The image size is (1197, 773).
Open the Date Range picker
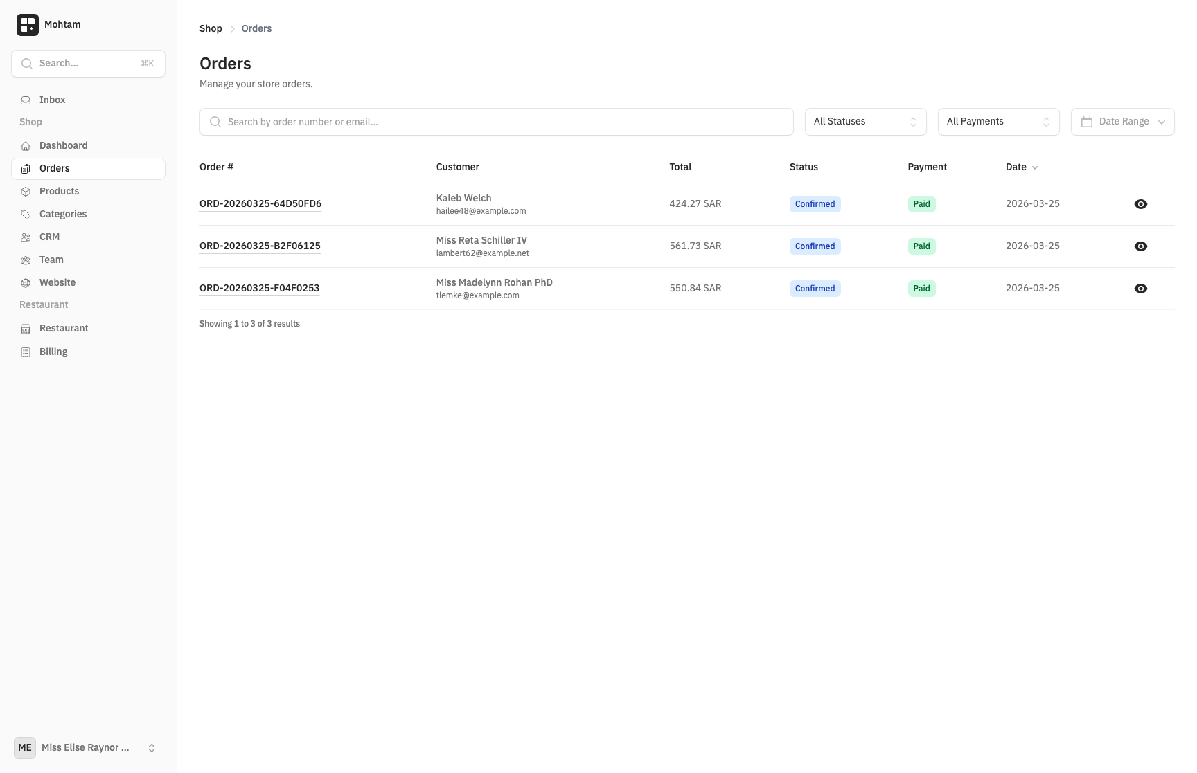[1121, 122]
